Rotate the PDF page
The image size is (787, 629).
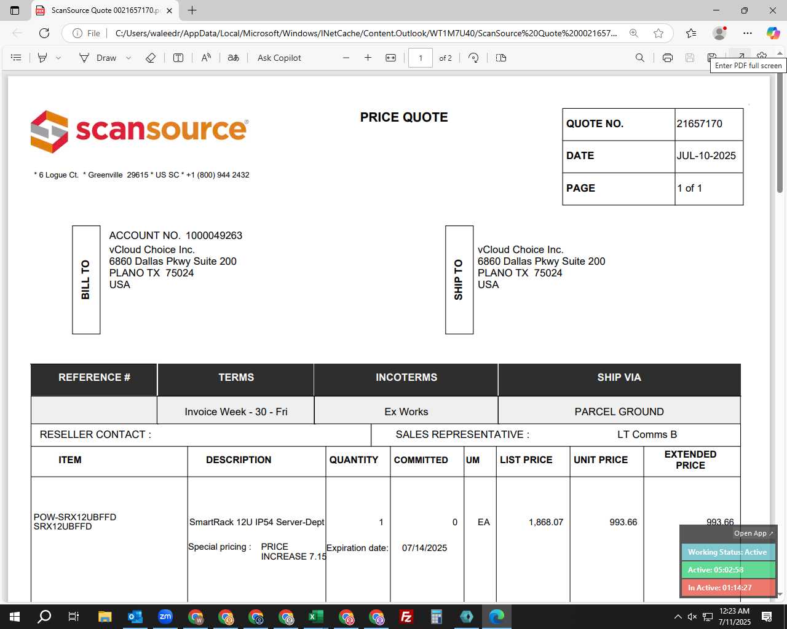pos(473,58)
